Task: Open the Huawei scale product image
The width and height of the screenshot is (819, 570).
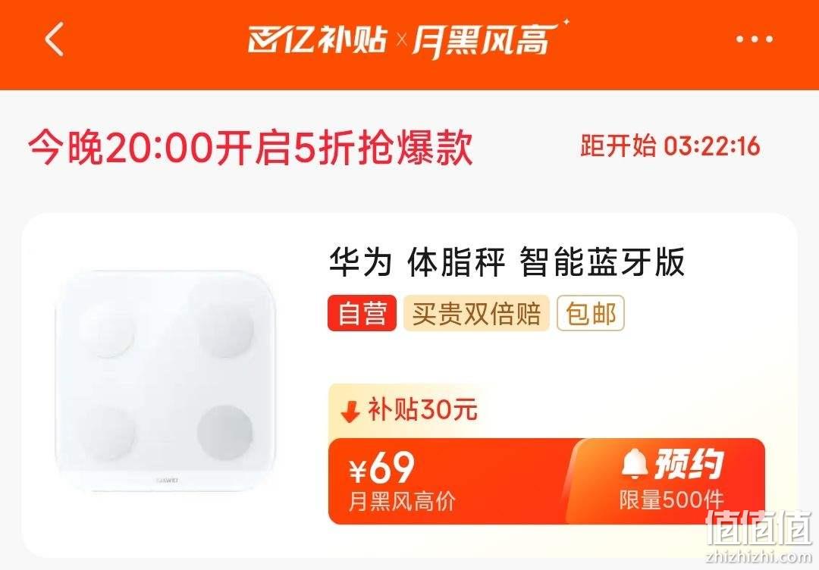Action: click(x=166, y=381)
